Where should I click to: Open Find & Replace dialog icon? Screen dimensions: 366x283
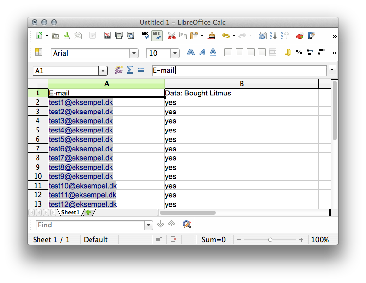(x=187, y=225)
